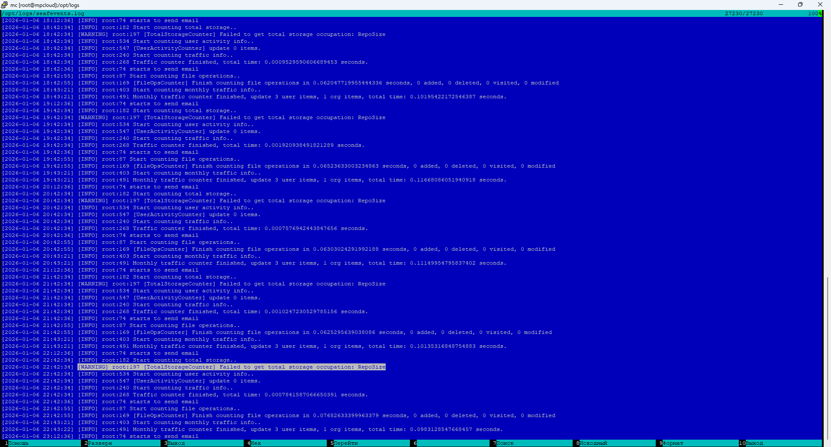This screenshot has width=831, height=447.
Task: Toggle line wrap with 2 Разверн
Action: [100, 443]
